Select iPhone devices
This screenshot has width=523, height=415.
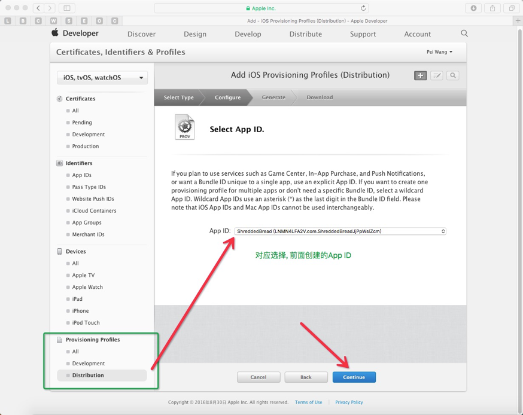(80, 311)
